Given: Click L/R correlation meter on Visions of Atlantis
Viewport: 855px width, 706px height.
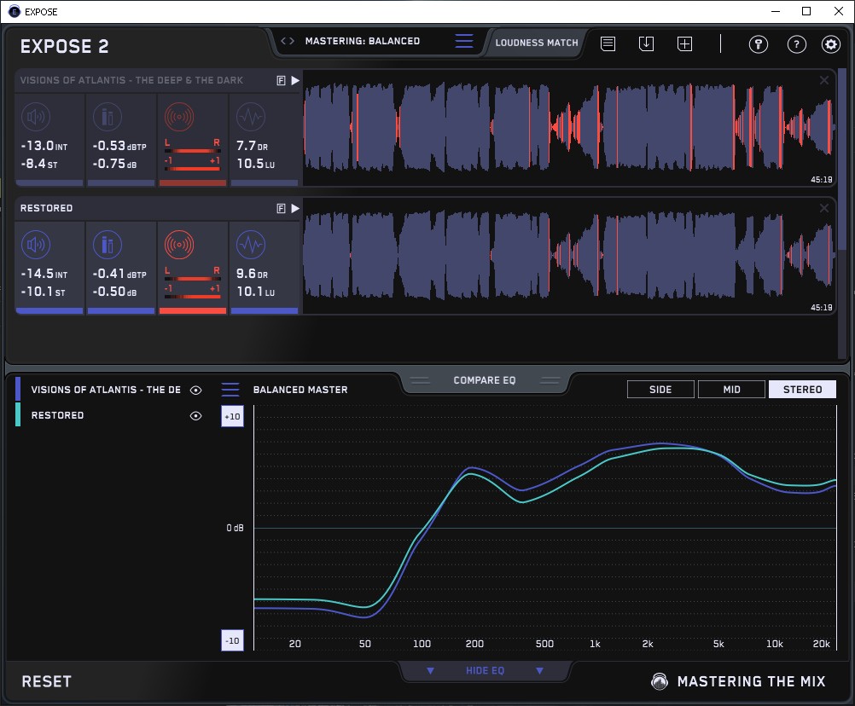Looking at the screenshot, I should tap(193, 155).
